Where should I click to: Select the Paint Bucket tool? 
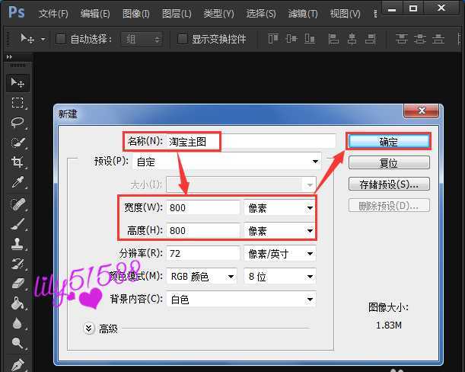click(17, 303)
